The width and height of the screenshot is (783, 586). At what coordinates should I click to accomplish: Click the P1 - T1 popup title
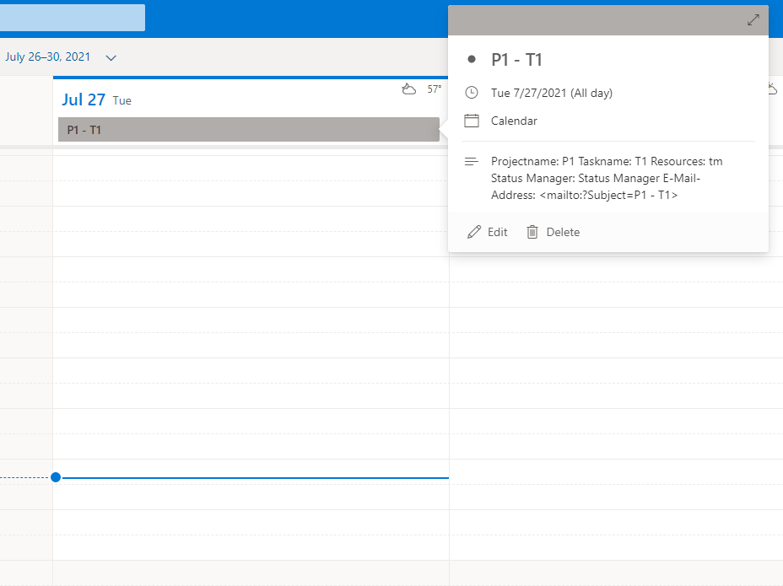[516, 60]
